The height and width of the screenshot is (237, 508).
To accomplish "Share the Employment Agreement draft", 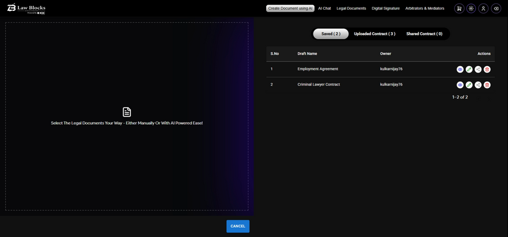I will click(478, 69).
